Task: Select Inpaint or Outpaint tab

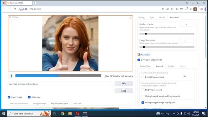Action: coord(60,103)
